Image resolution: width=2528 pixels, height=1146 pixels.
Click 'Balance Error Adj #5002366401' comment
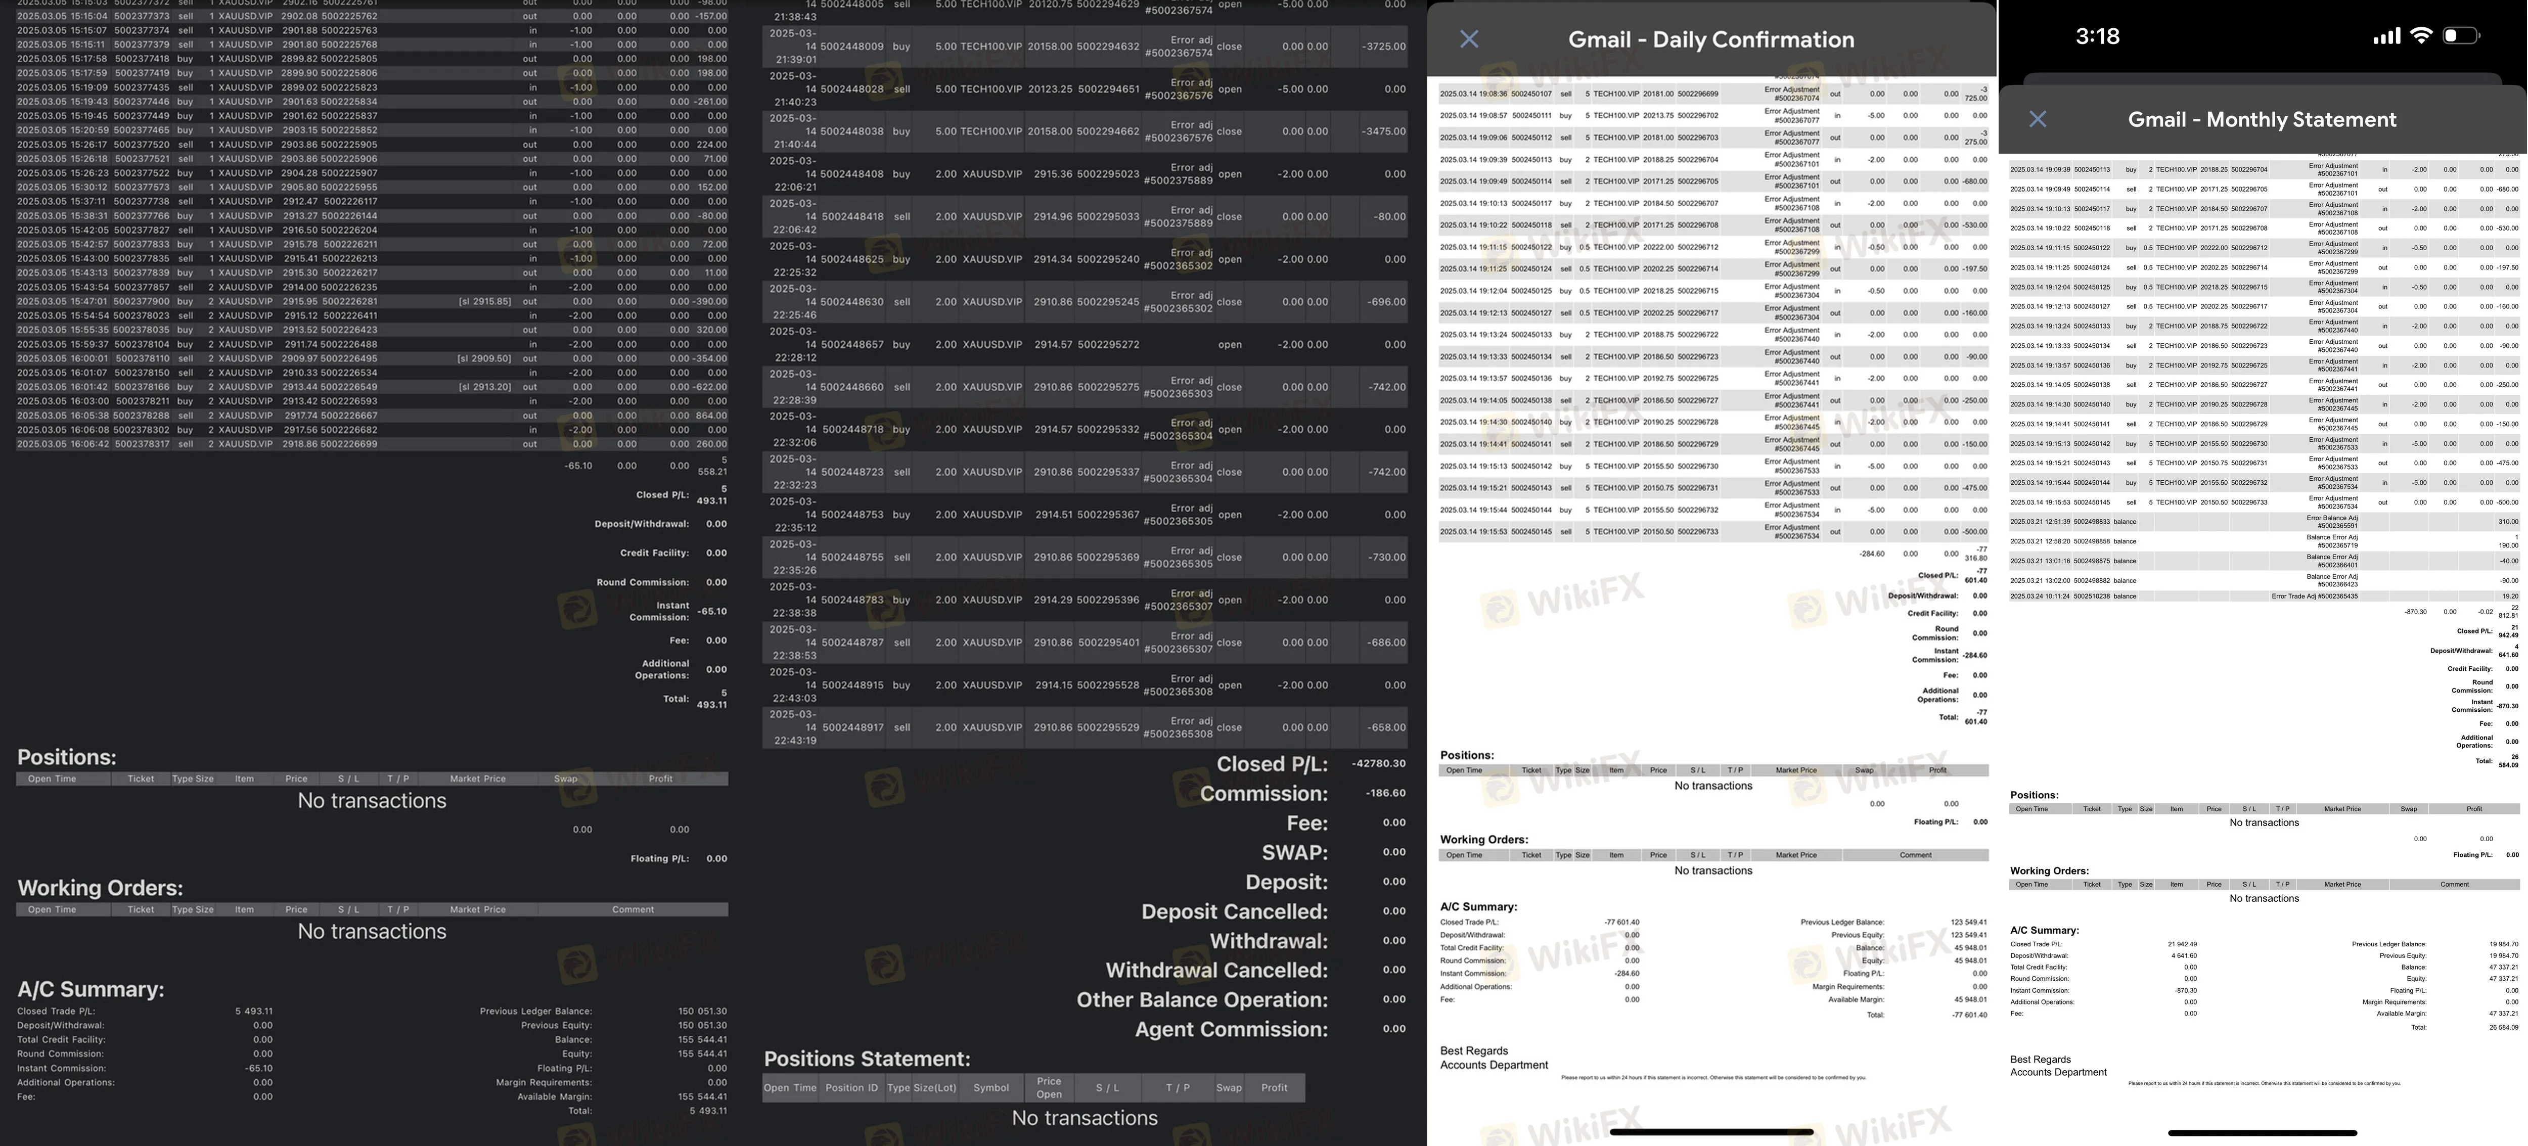coord(2332,560)
